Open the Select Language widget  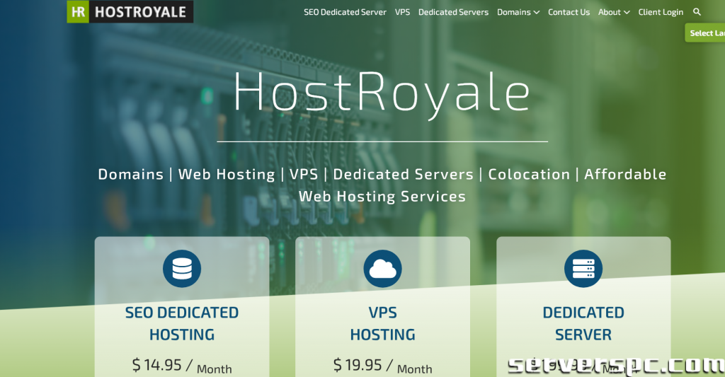[705, 33]
